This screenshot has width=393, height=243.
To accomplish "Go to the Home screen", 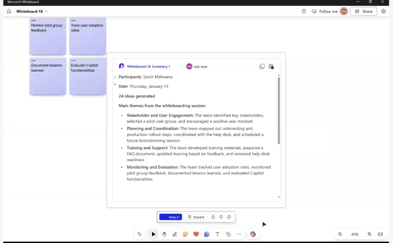I will [x=9, y=12].
